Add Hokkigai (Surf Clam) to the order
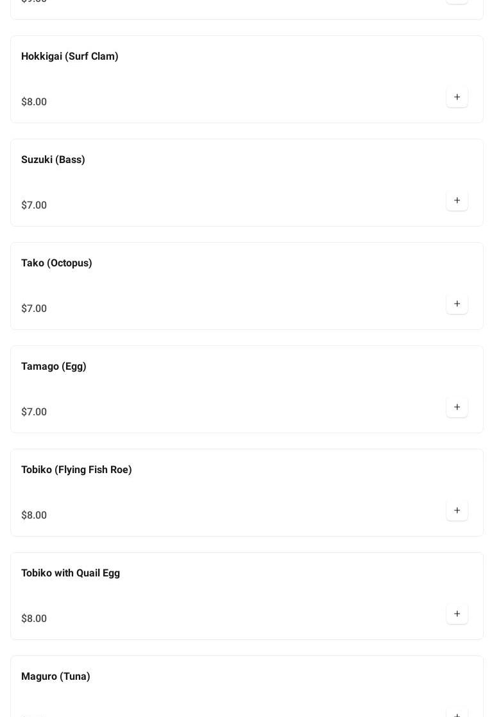The image size is (494, 717). tap(457, 98)
